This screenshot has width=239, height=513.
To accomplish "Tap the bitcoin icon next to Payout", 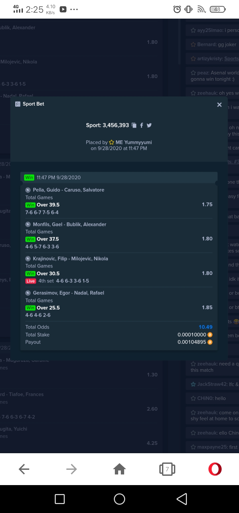I will point(210,342).
